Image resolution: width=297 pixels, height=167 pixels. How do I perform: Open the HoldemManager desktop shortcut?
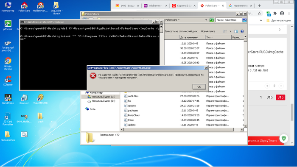(x=40, y=7)
